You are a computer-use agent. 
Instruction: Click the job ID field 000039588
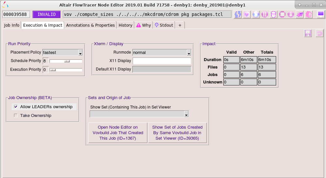[16, 15]
